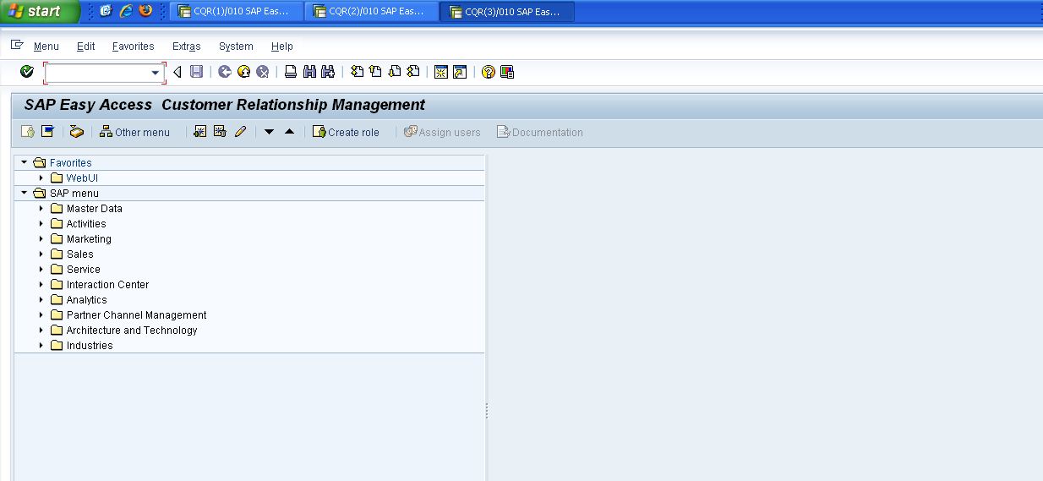Click the Save diskette icon
Viewport: 1043px width, 481px height.
click(x=196, y=72)
